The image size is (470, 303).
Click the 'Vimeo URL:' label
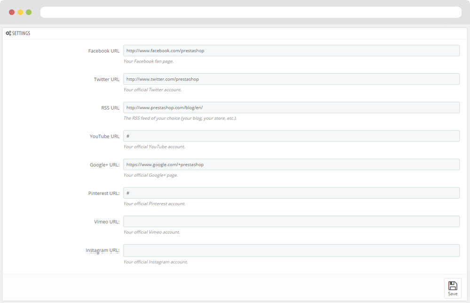(x=107, y=222)
